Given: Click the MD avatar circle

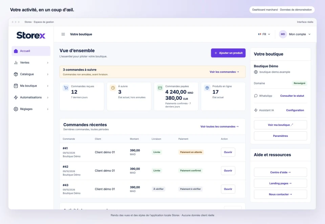Looking at the screenshot, I should point(283,34).
